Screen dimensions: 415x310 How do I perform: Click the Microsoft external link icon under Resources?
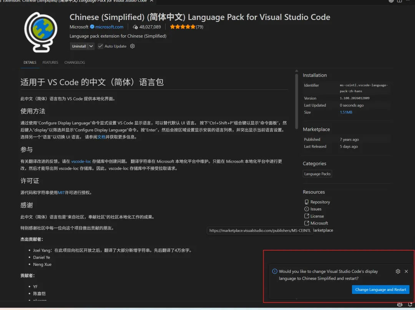[x=307, y=223]
